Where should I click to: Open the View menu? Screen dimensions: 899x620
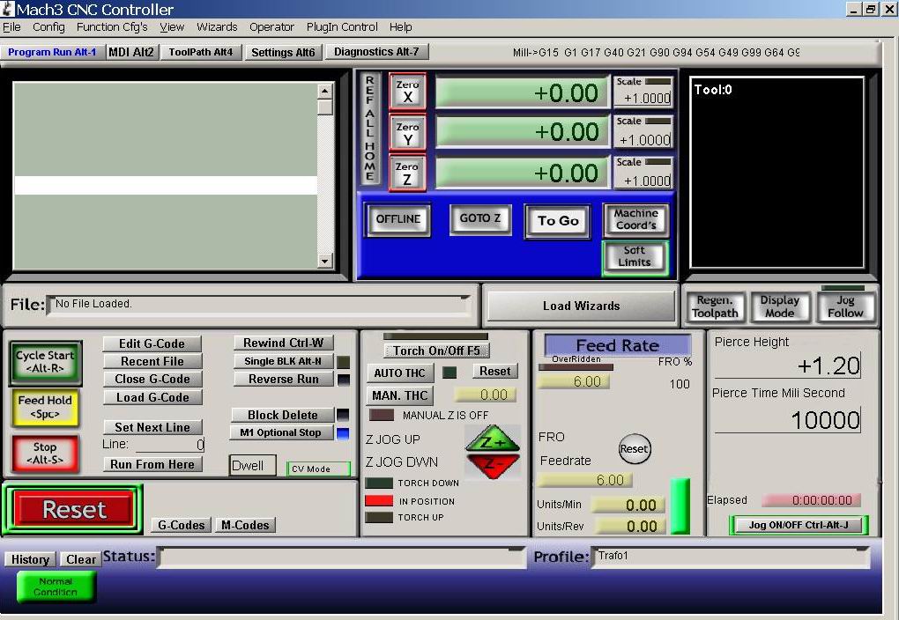click(172, 27)
